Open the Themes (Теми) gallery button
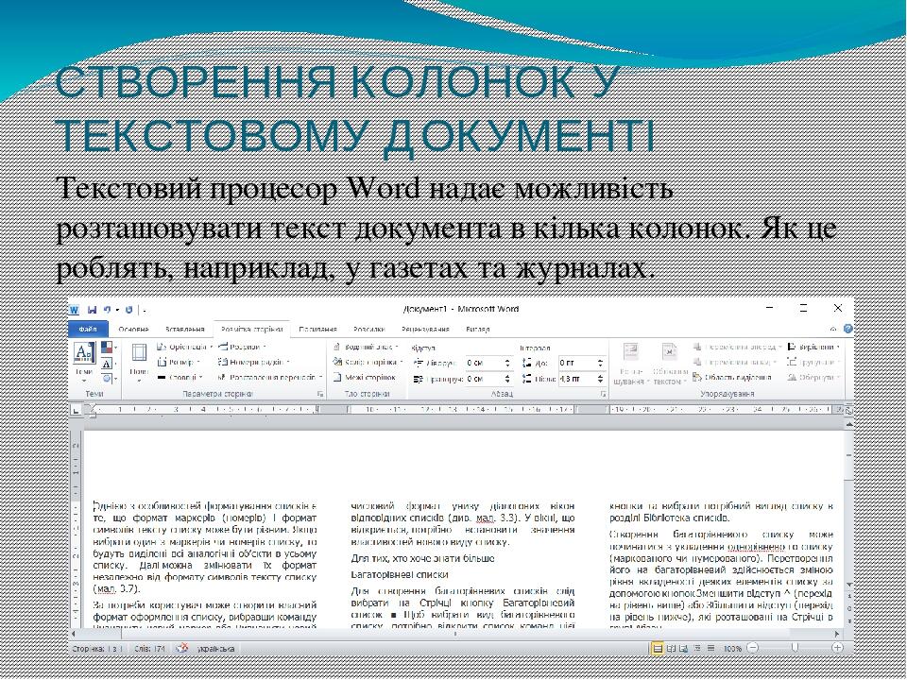Screen dimensions: 907x680 pyautogui.click(x=84, y=362)
